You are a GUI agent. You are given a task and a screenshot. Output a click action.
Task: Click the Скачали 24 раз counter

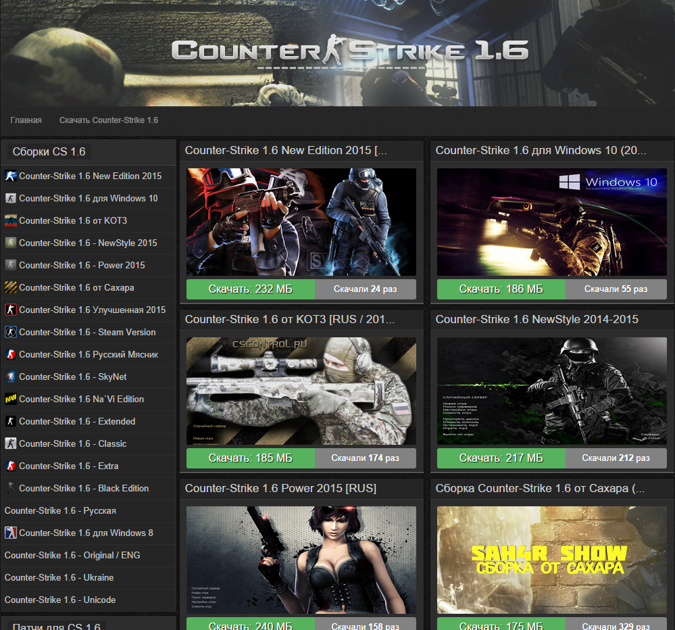click(366, 289)
